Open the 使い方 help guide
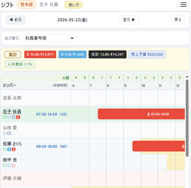Image resolution: width=191 pixels, height=188 pixels. coord(74,5)
